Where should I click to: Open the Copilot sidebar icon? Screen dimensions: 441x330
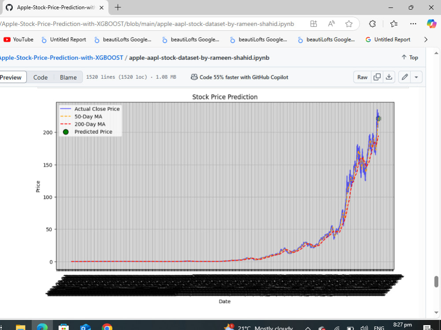(431, 24)
